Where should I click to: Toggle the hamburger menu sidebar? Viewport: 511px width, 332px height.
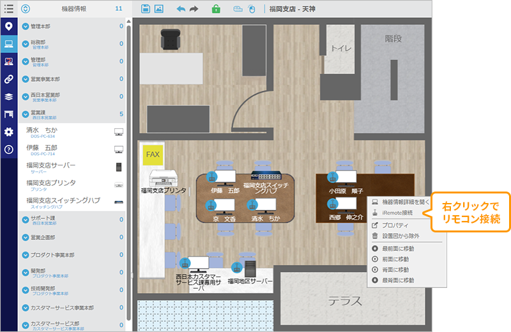pyautogui.click(x=9, y=9)
